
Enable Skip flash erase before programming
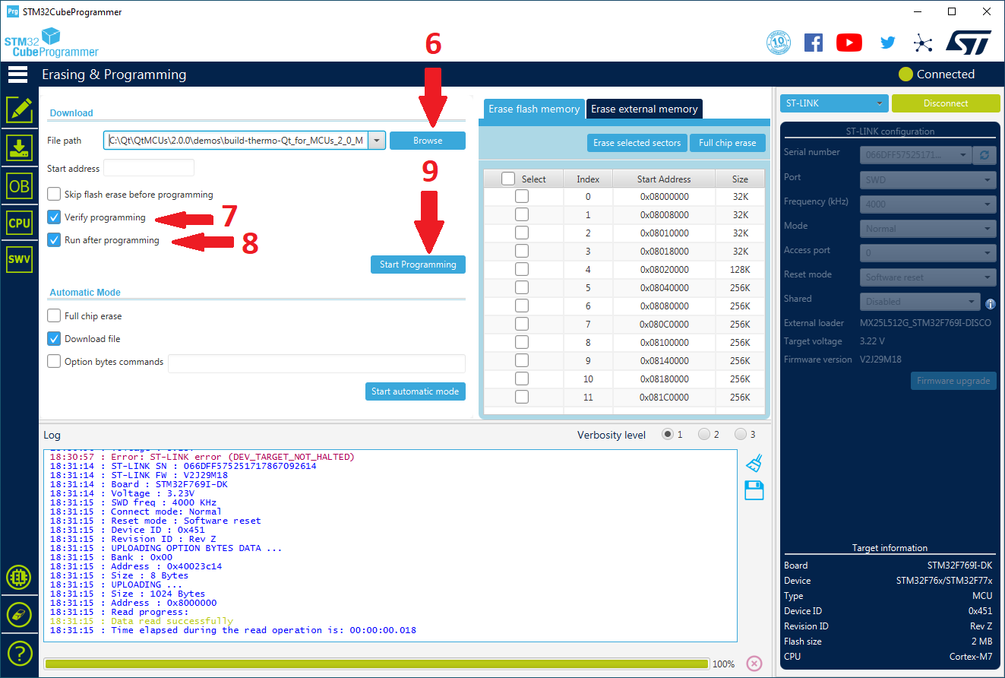(54, 195)
